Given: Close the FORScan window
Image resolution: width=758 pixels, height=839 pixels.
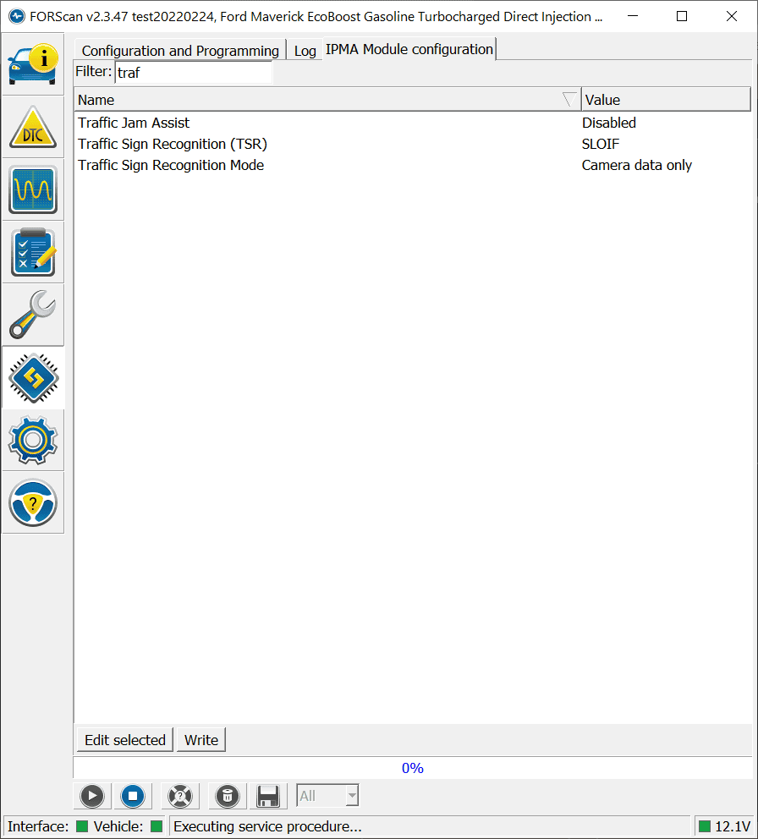Looking at the screenshot, I should (732, 16).
